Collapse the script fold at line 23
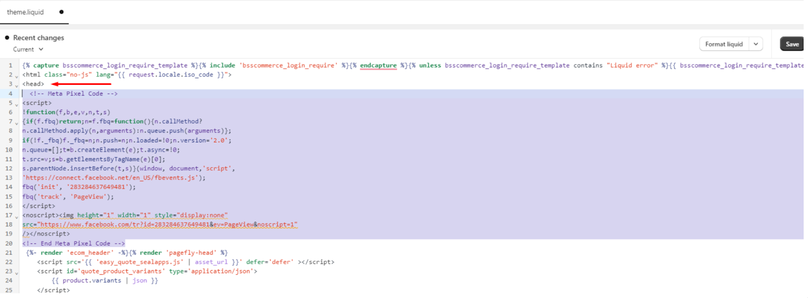 17,273
